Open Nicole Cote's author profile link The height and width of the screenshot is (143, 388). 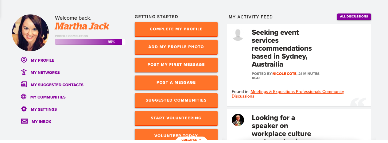pos(285,74)
